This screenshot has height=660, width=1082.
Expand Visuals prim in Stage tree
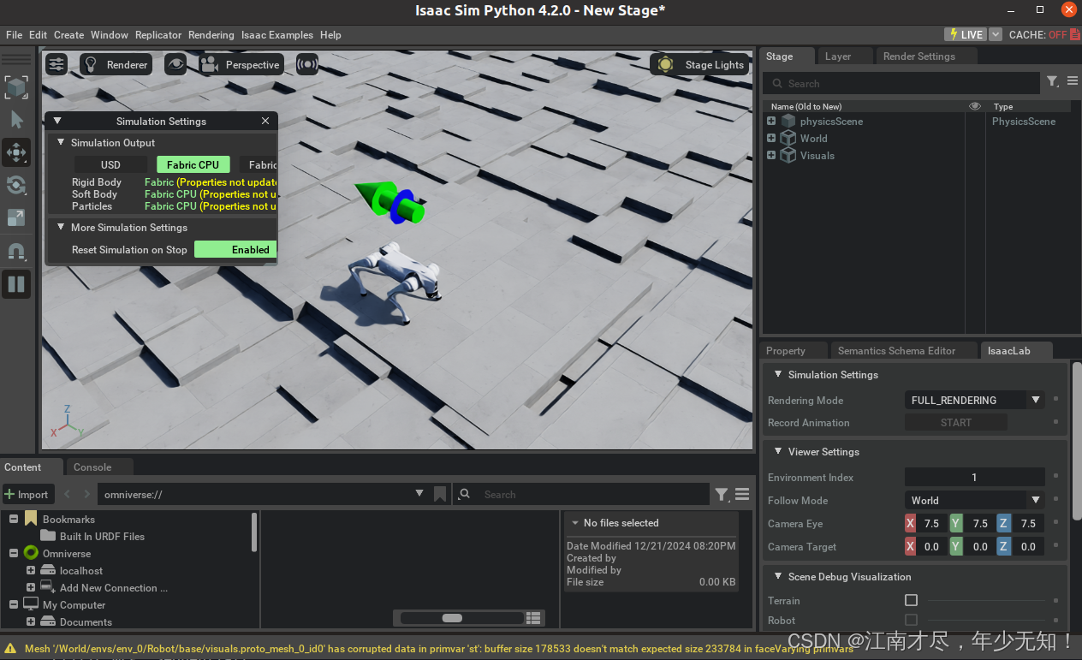(x=771, y=156)
